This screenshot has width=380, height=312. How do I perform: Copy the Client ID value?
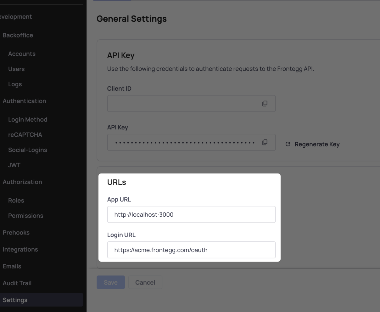pyautogui.click(x=265, y=104)
